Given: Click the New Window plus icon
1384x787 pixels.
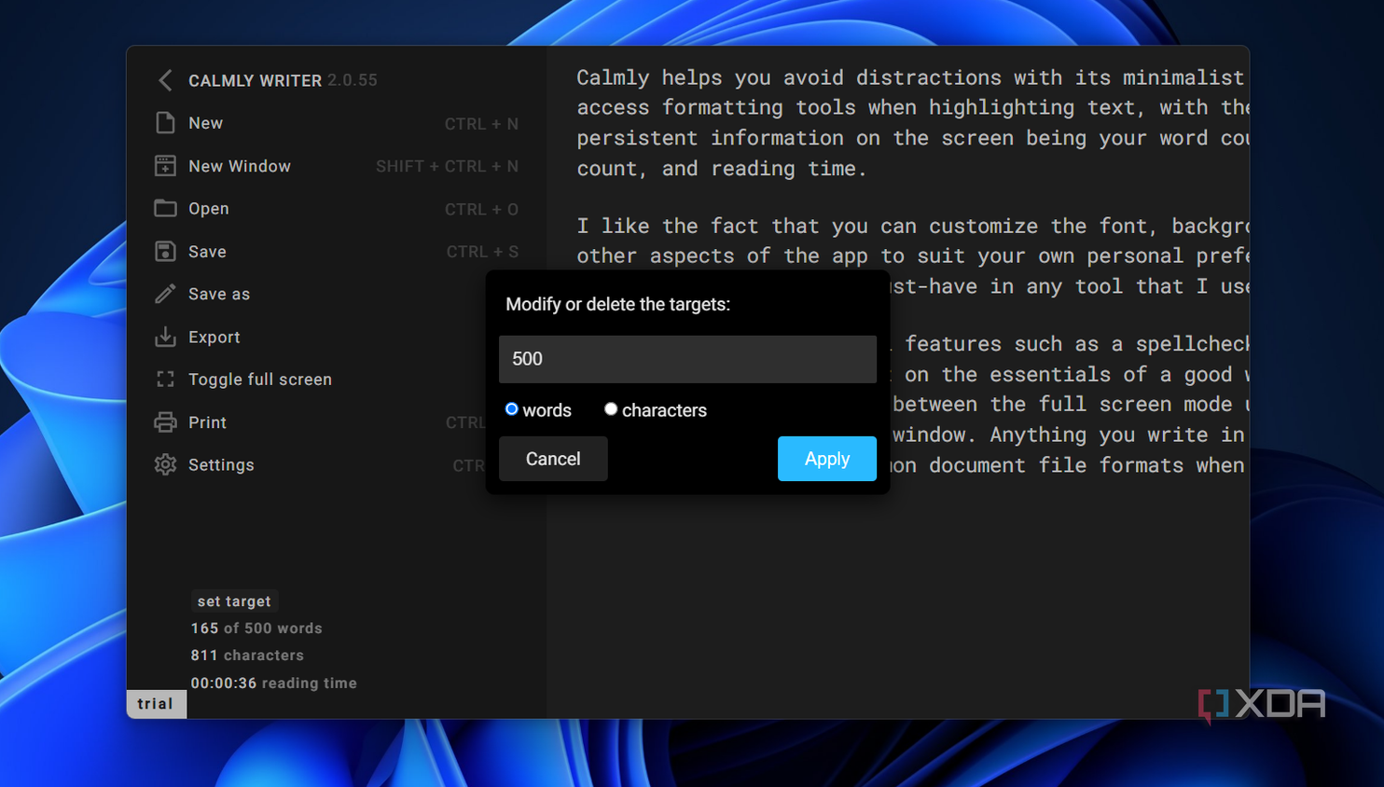Looking at the screenshot, I should (x=165, y=166).
